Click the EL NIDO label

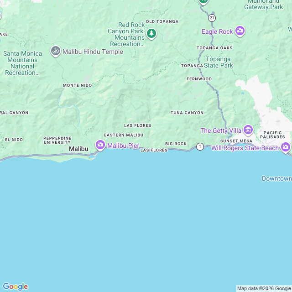[14, 140]
